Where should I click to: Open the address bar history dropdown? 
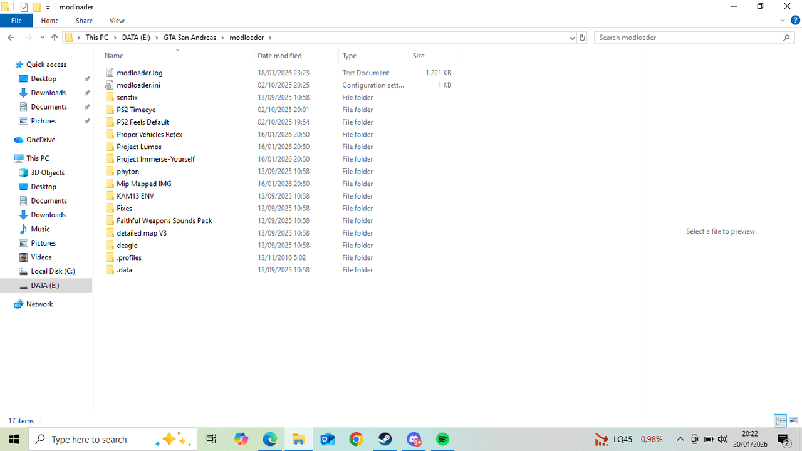[572, 38]
